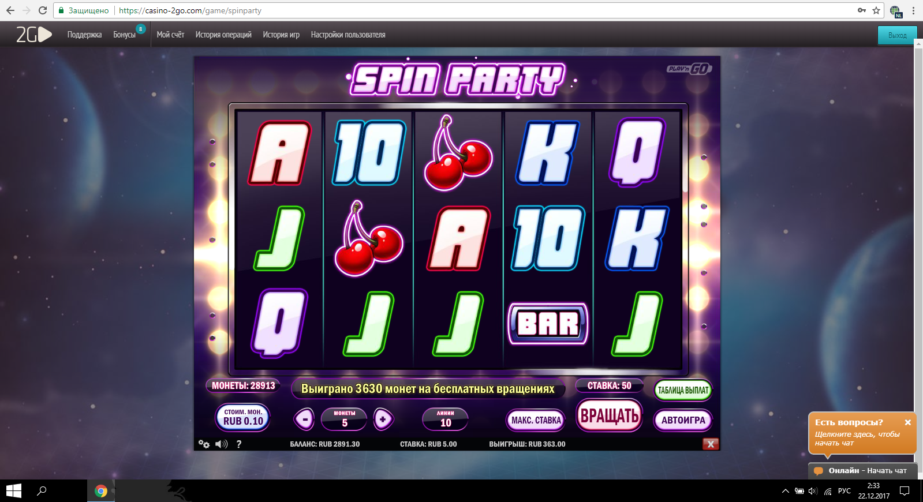The image size is (923, 502).
Task: Set МАКС. СТАВКА maximum bet
Action: click(x=536, y=420)
